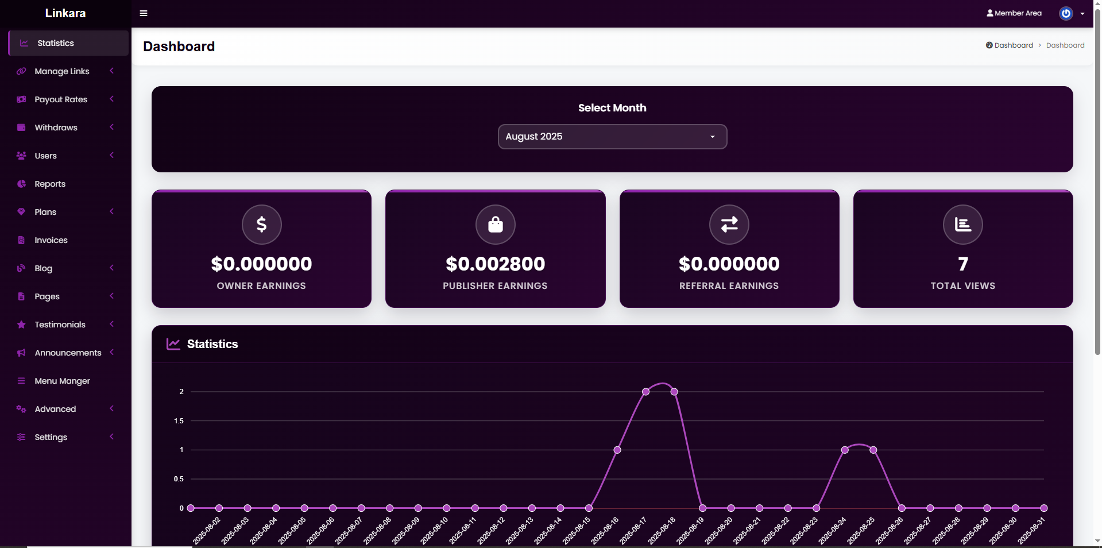Click the power avatar icon in header
1102x548 pixels.
pos(1066,13)
